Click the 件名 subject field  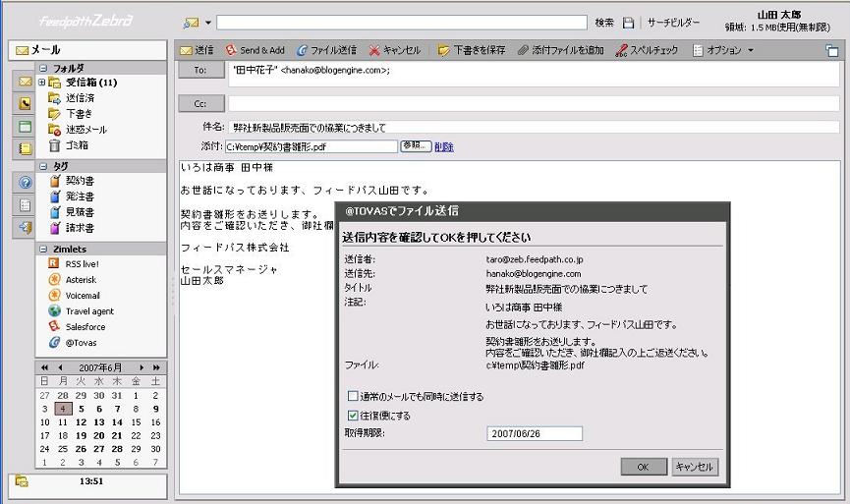coord(534,128)
